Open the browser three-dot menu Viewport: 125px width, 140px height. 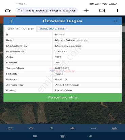click(x=117, y=11)
